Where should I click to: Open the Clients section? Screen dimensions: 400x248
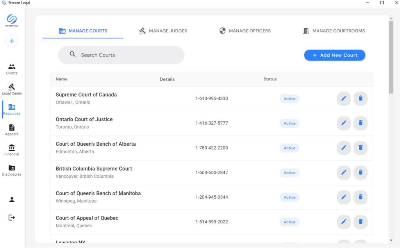click(x=12, y=70)
